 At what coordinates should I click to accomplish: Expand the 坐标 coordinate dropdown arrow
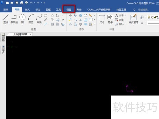coord(125,24)
